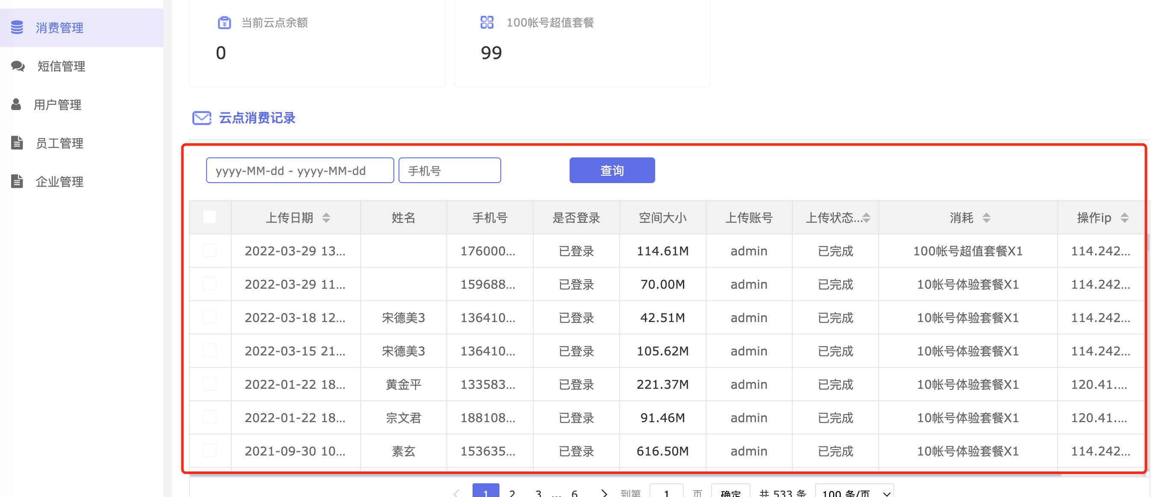Sort by 上传日期 column arrows
The image size is (1164, 497).
tap(326, 218)
